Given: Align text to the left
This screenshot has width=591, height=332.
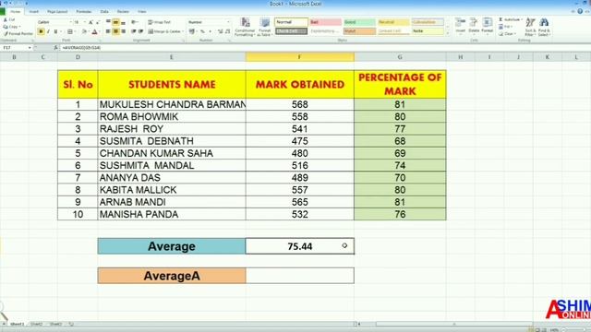Looking at the screenshot, I should (x=108, y=31).
